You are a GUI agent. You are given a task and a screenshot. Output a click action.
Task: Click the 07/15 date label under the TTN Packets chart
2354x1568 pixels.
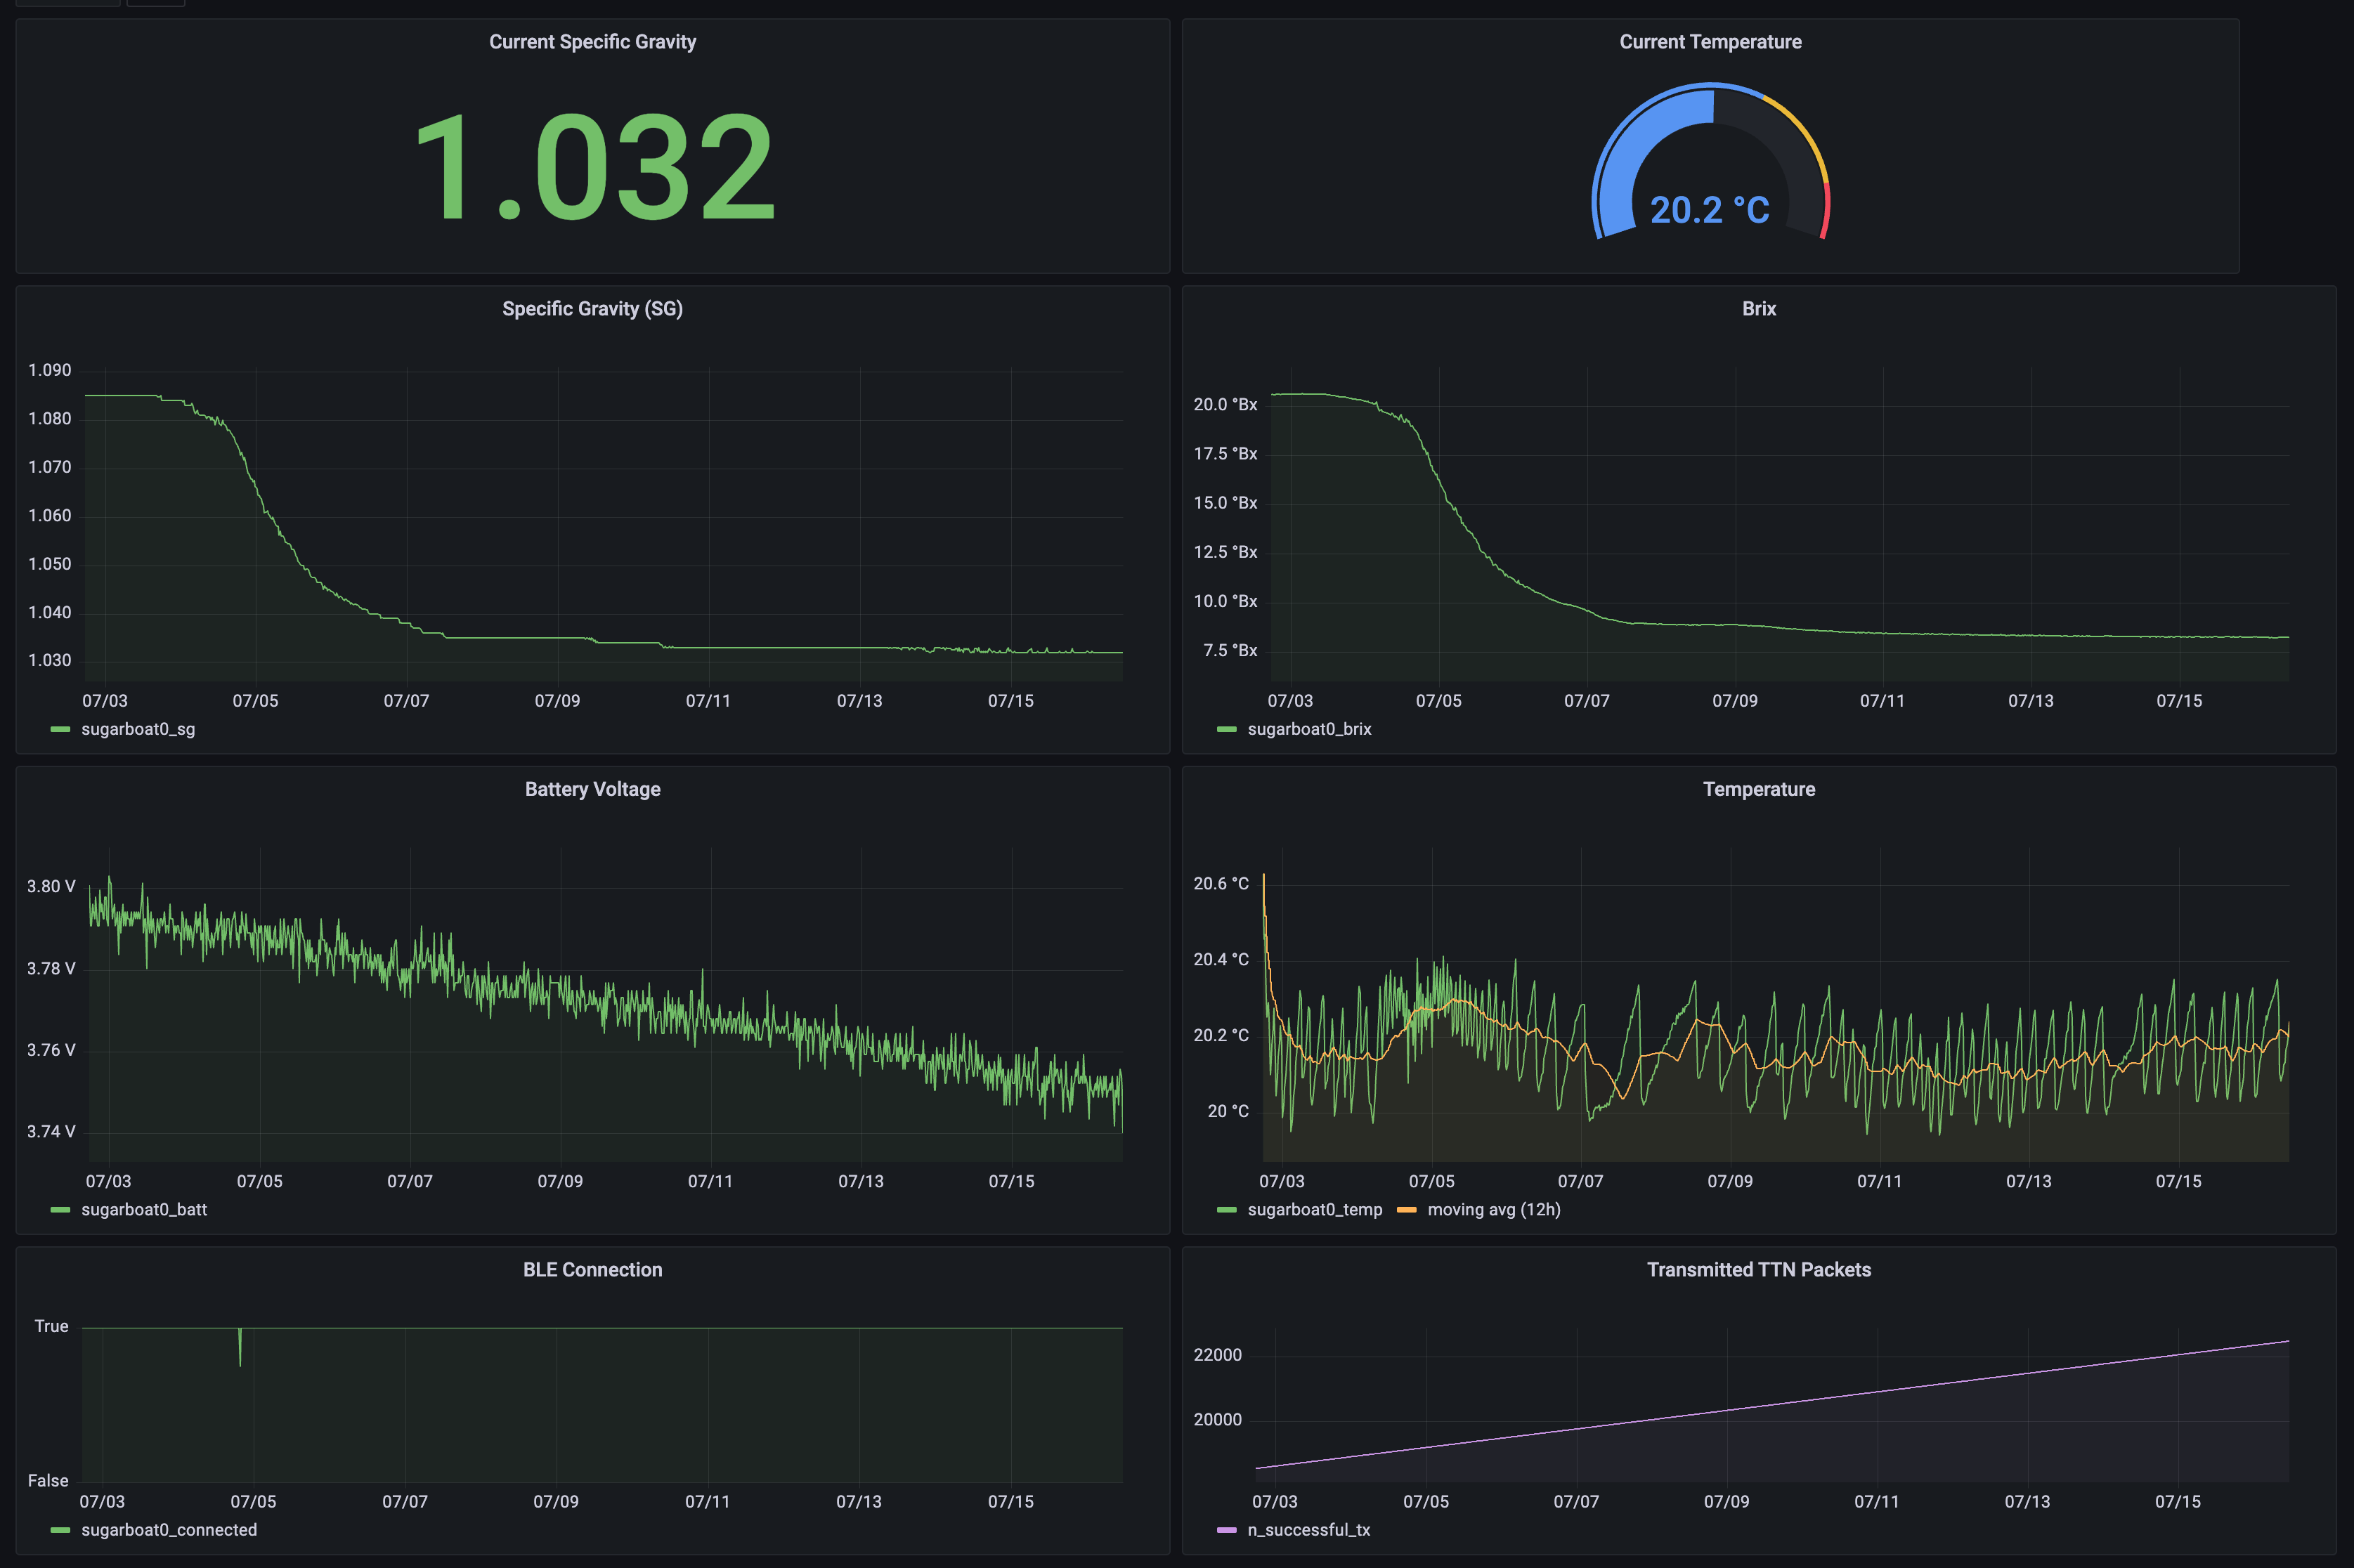click(x=2178, y=1501)
